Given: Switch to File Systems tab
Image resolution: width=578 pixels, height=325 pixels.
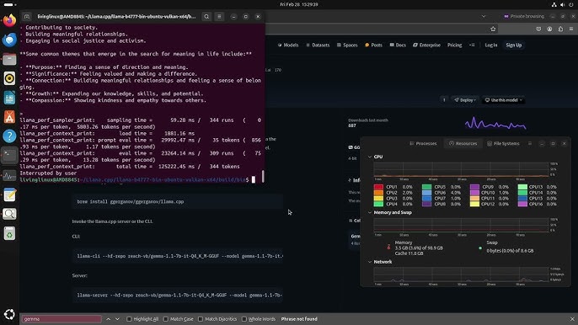Looking at the screenshot, I should [503, 143].
